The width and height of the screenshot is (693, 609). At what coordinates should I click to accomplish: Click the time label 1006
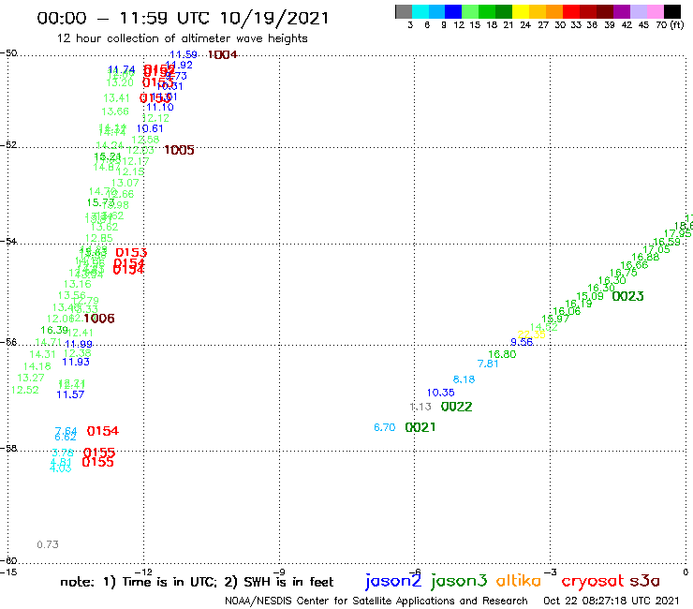tap(99, 319)
